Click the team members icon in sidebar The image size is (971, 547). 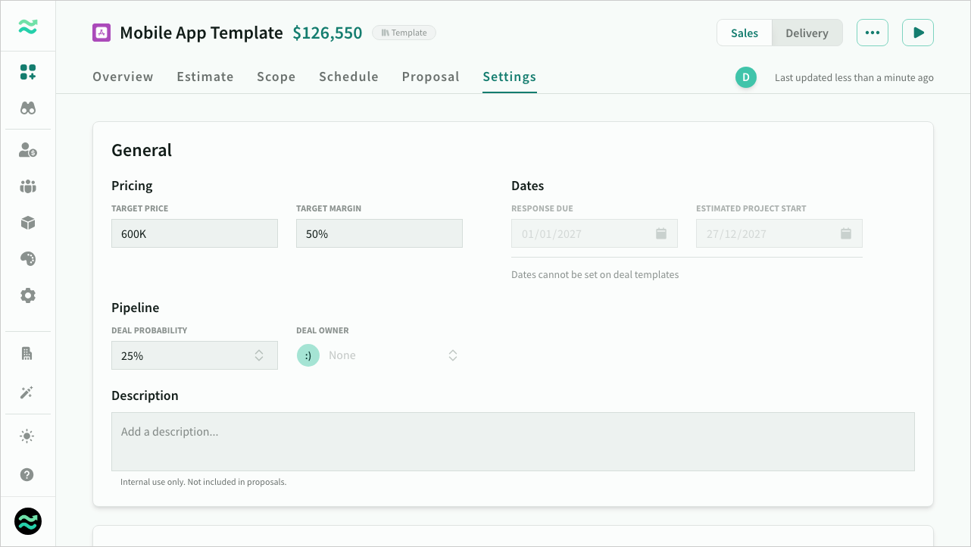pyautogui.click(x=27, y=186)
